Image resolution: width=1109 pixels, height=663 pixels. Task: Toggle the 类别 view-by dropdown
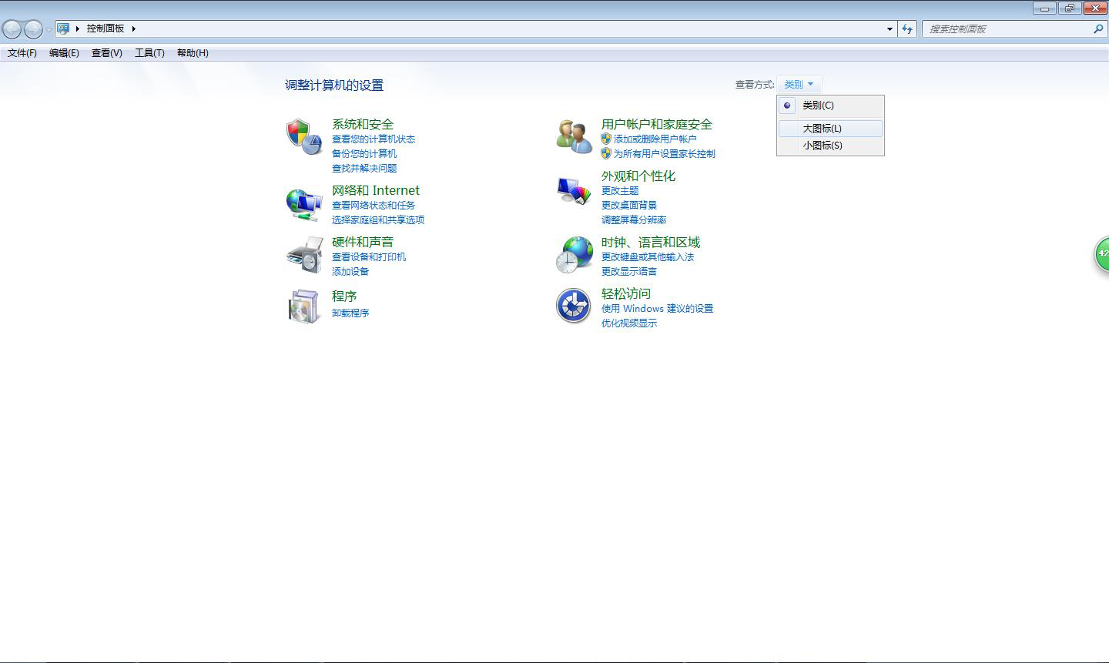799,84
